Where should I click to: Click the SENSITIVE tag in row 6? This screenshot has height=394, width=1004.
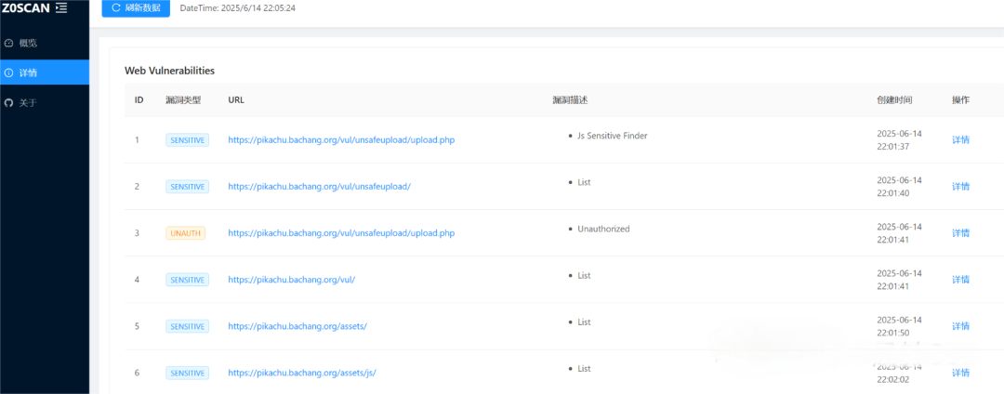click(x=187, y=373)
